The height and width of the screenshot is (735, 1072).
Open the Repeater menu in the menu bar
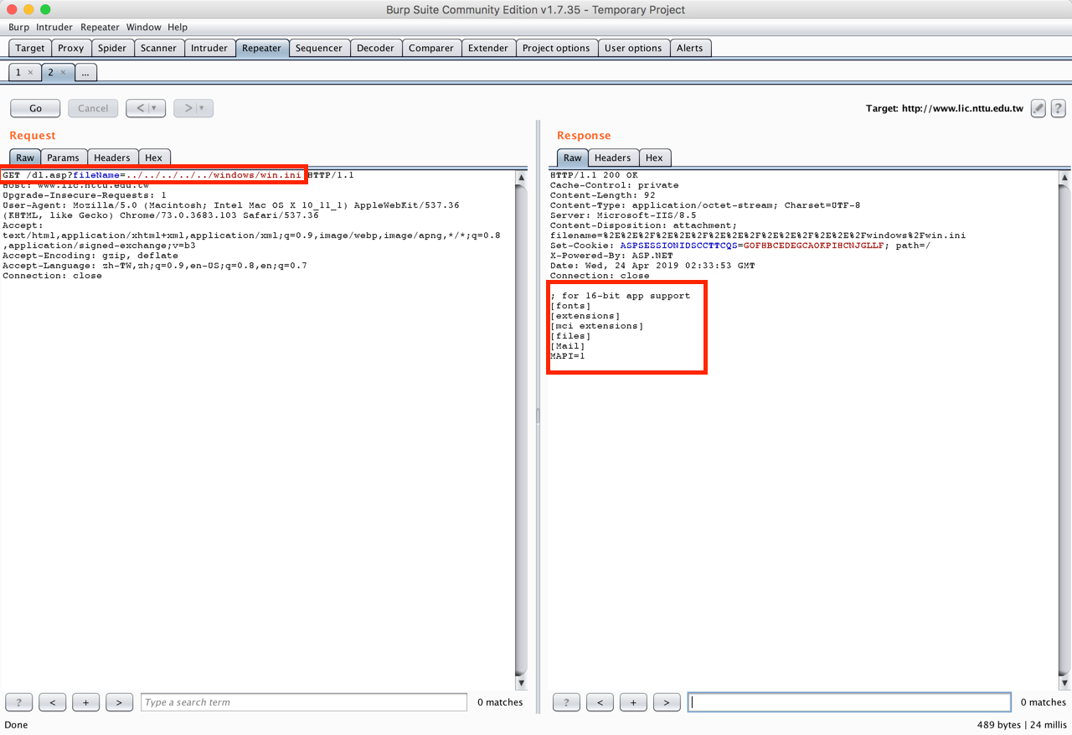coord(100,27)
